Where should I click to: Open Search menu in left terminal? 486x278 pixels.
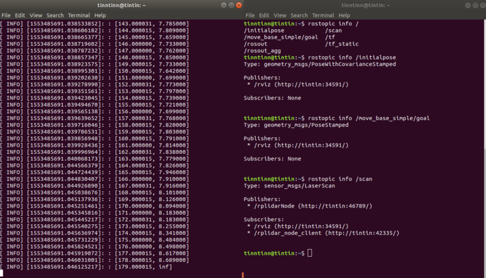click(55, 15)
